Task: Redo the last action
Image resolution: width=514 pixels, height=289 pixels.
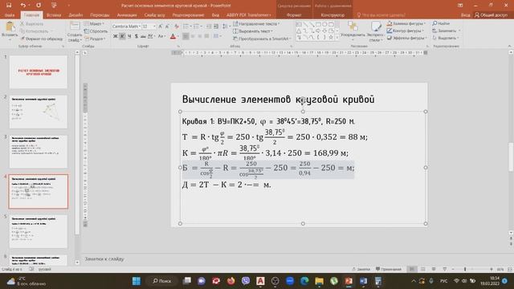Action: point(39,6)
